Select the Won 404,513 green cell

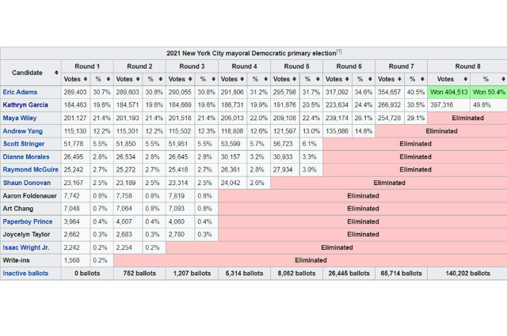(x=449, y=92)
